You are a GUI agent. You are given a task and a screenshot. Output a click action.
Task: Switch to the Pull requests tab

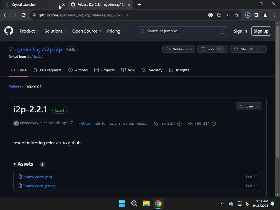[x=47, y=70]
